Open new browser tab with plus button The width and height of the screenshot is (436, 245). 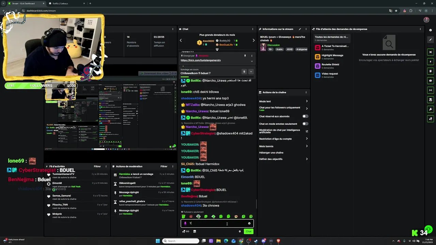pos(90,3)
